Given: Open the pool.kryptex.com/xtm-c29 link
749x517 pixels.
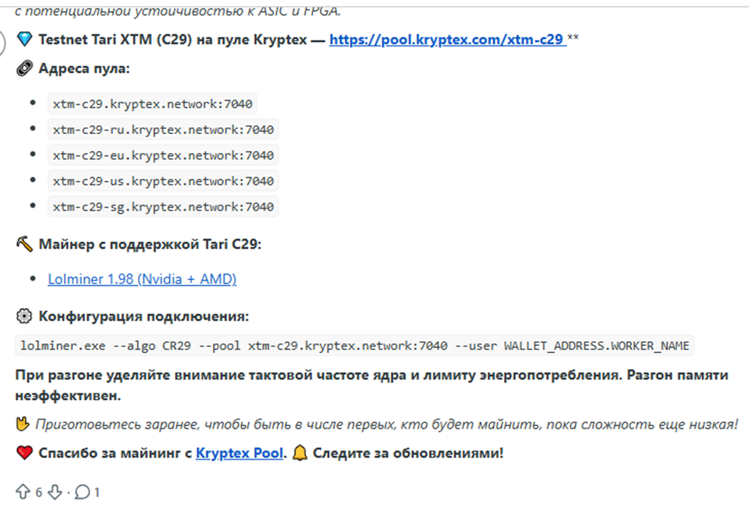Looking at the screenshot, I should pos(447,39).
